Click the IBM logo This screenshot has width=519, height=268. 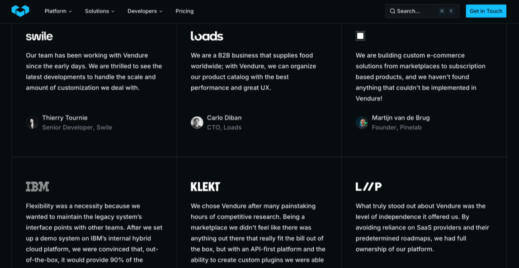(x=38, y=186)
